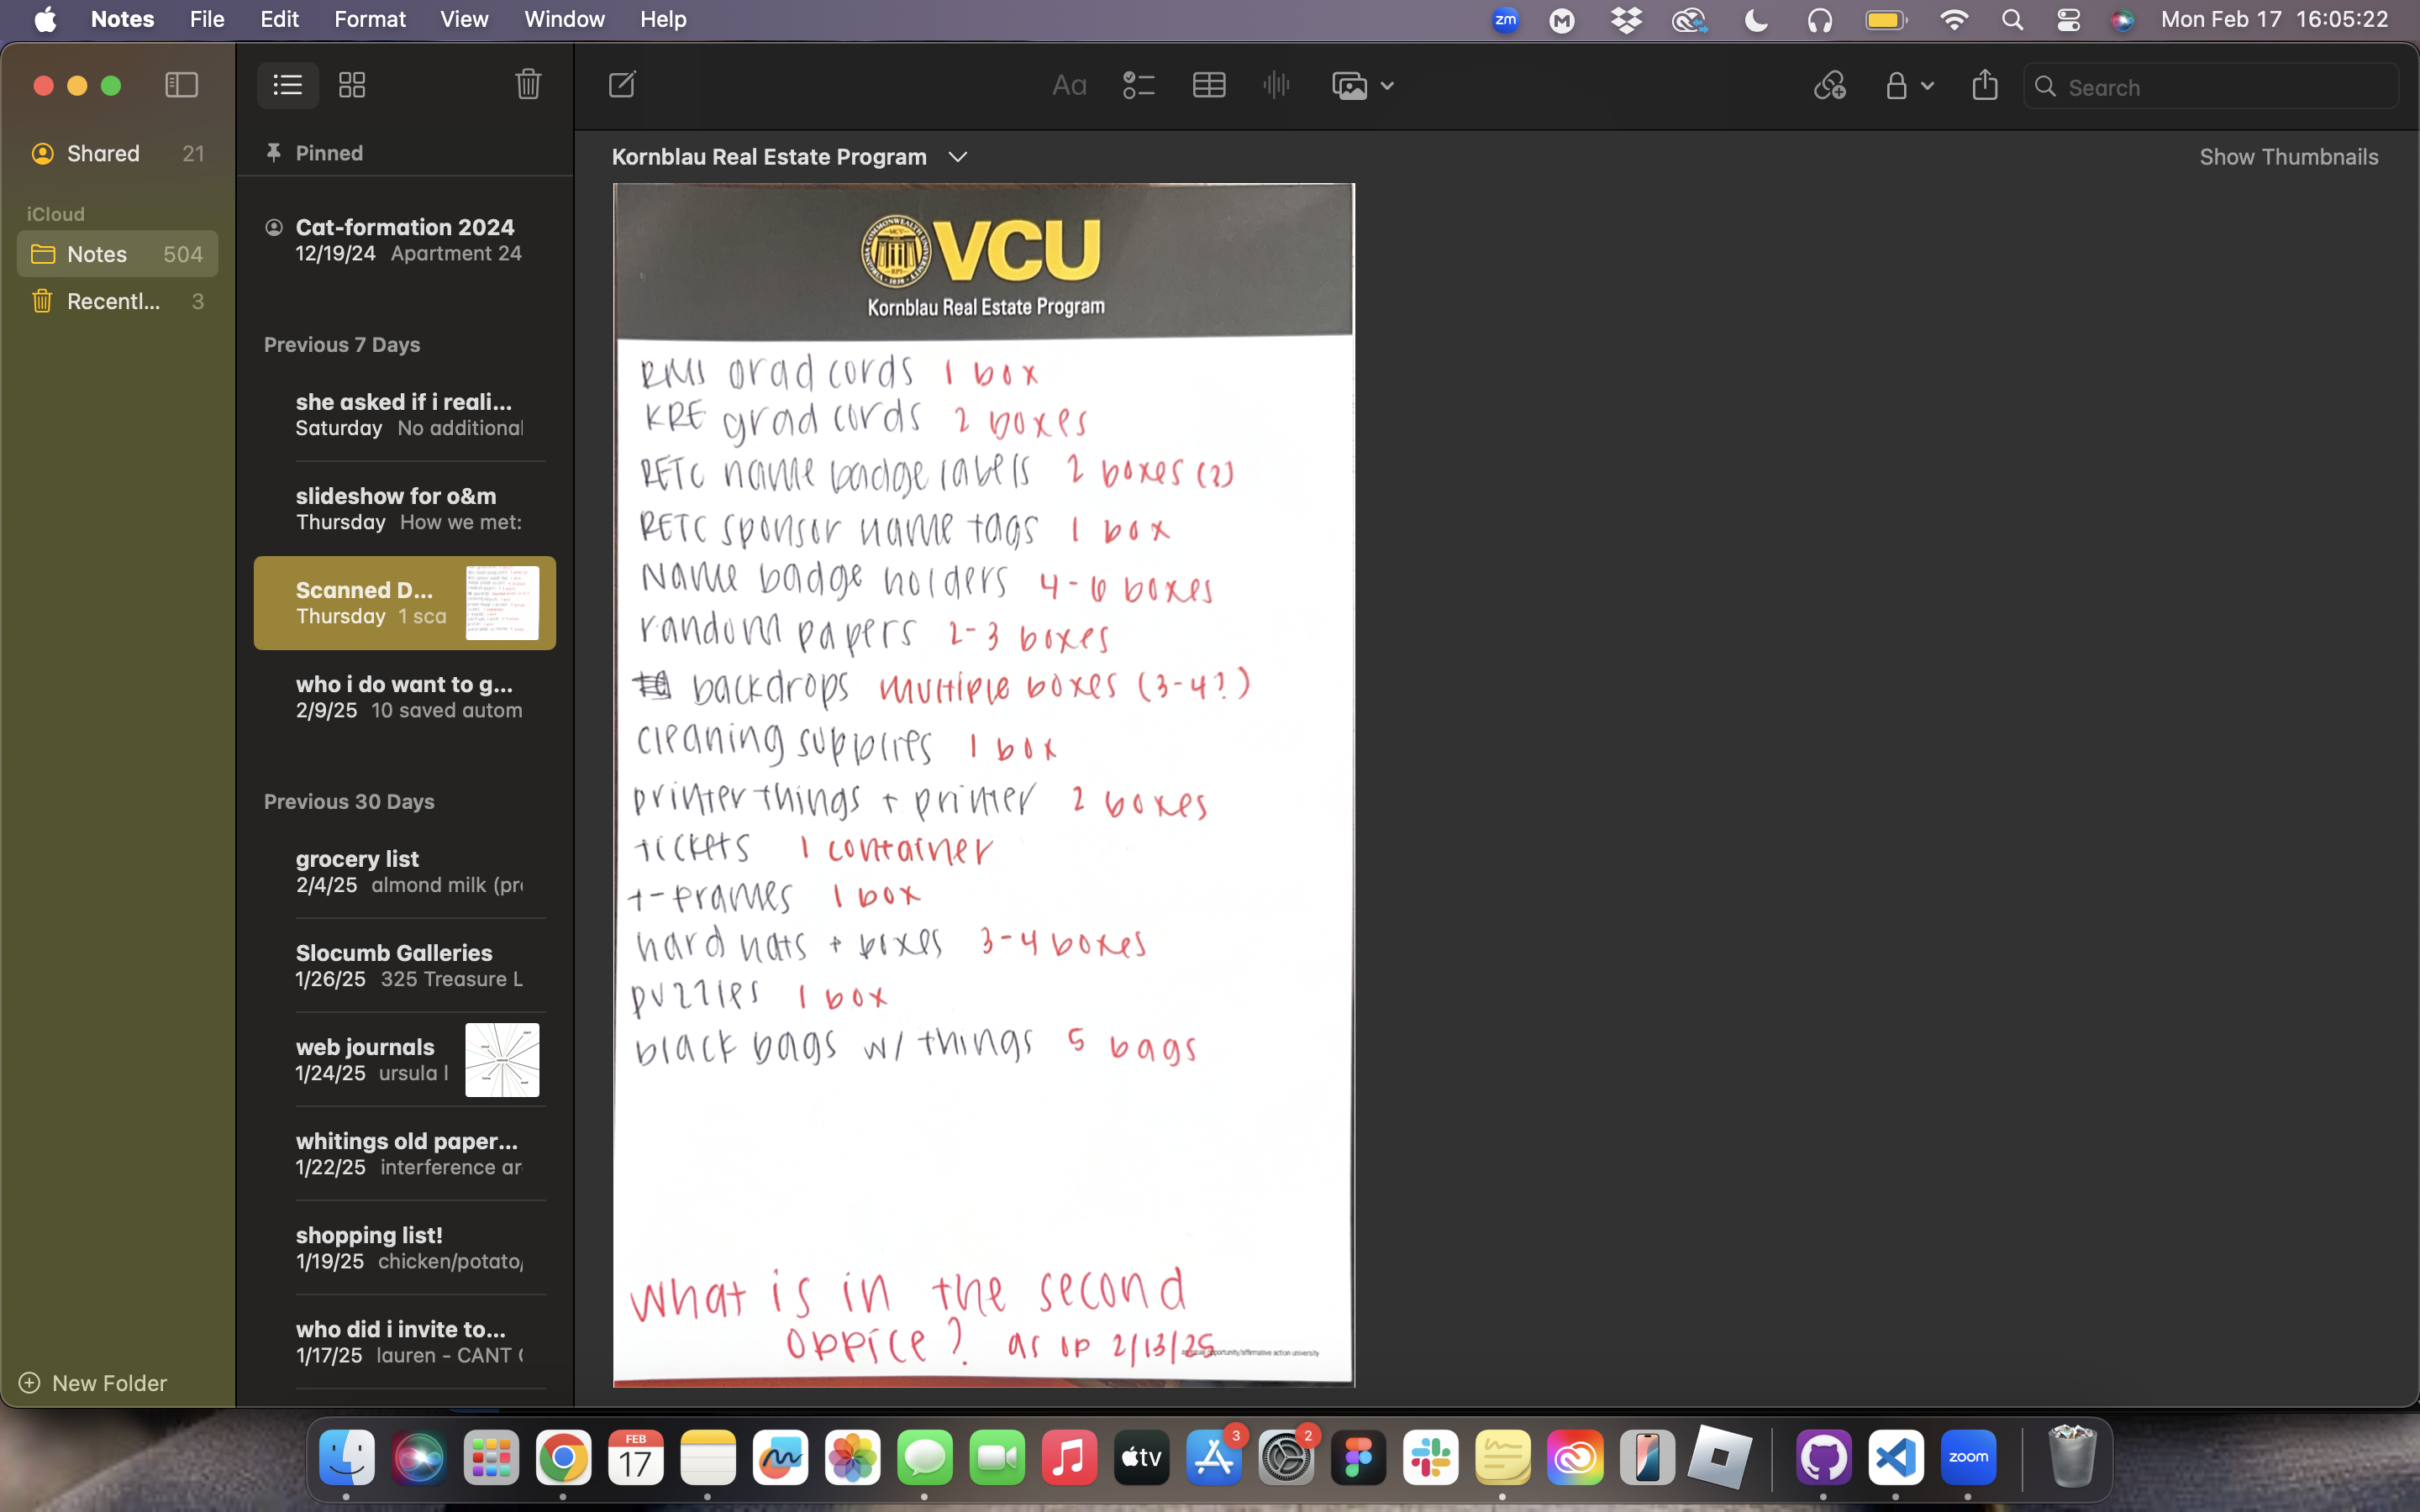The width and height of the screenshot is (2420, 1512).
Task: Add a table with the table icon
Action: pyautogui.click(x=1208, y=86)
